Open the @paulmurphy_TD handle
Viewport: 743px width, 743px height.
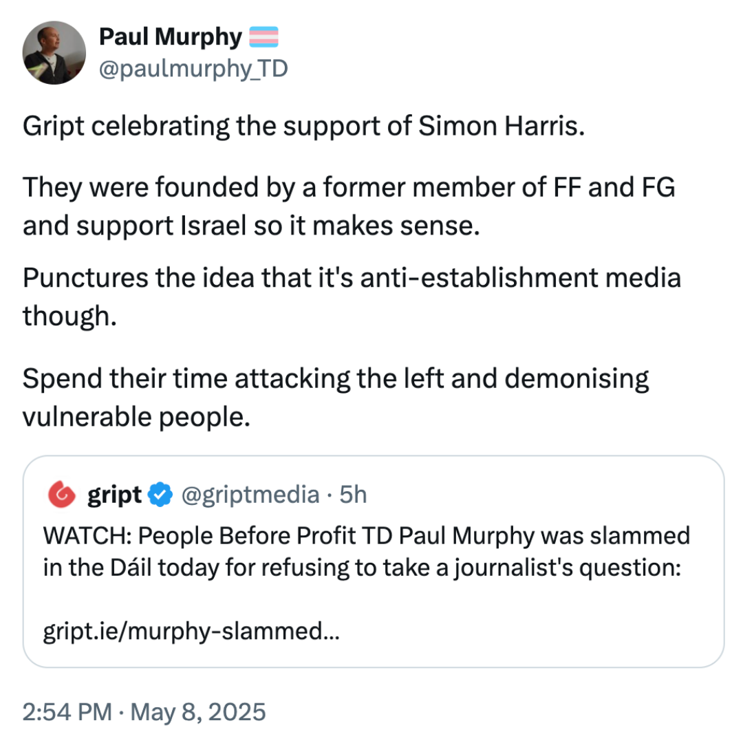[193, 69]
